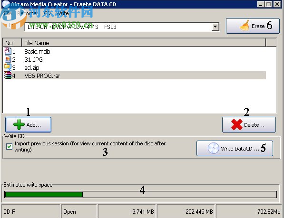Open the File menu

click(x=8, y=13)
